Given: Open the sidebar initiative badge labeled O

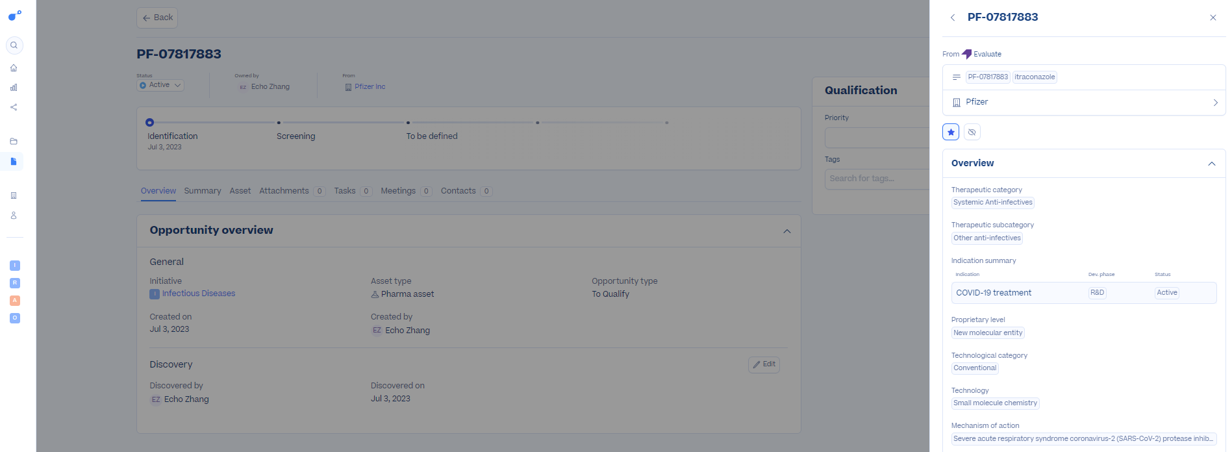Looking at the screenshot, I should [15, 318].
